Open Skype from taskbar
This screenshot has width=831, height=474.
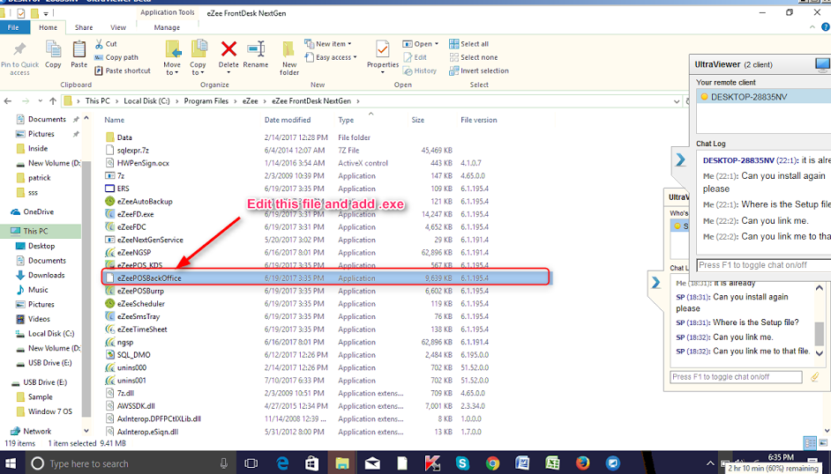[462, 463]
